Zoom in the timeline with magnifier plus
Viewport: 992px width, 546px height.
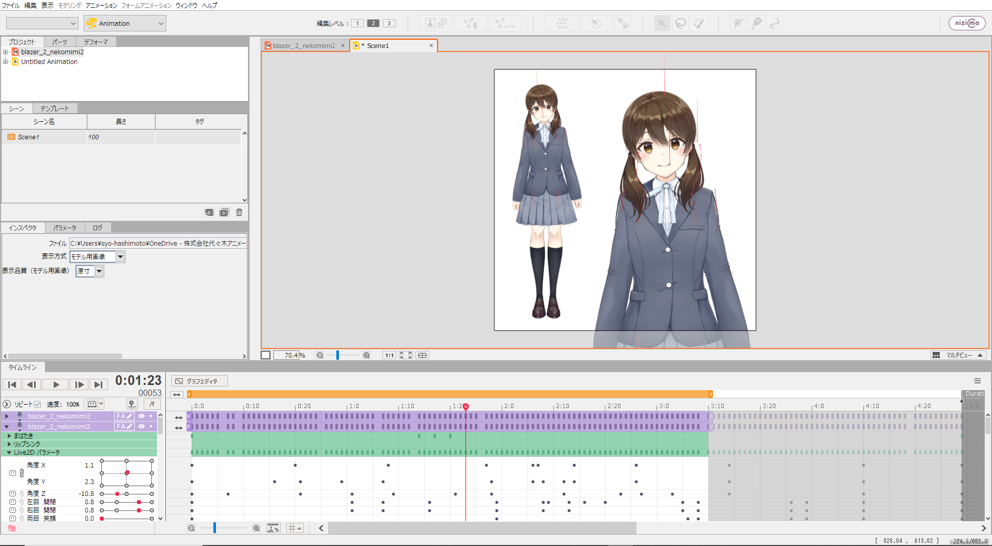(x=256, y=528)
